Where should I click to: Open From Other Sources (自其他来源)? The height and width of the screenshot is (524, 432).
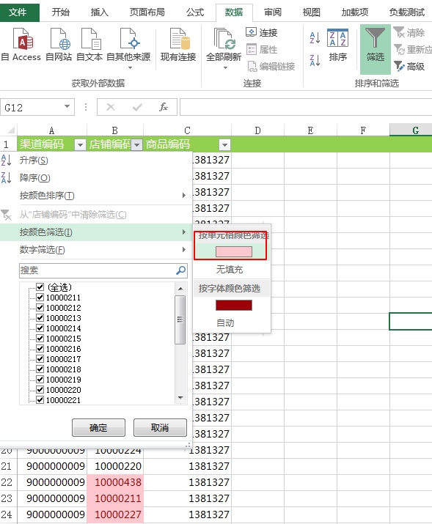tap(129, 48)
